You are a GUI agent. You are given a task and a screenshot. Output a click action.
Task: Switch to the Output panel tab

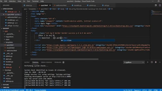pyautogui.click(x=27, y=62)
